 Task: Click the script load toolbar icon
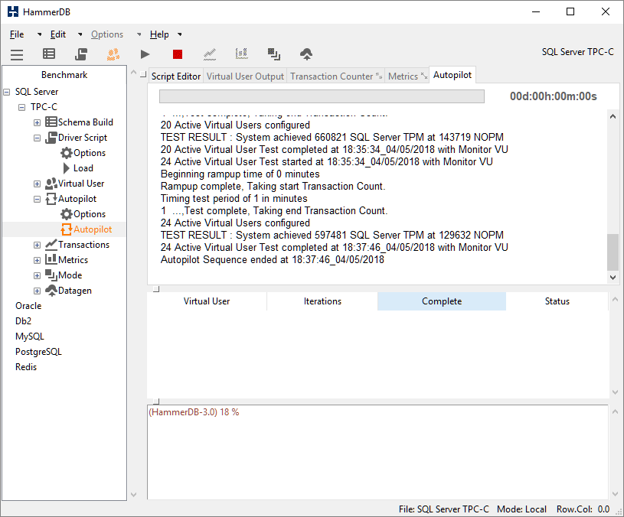[x=81, y=54]
